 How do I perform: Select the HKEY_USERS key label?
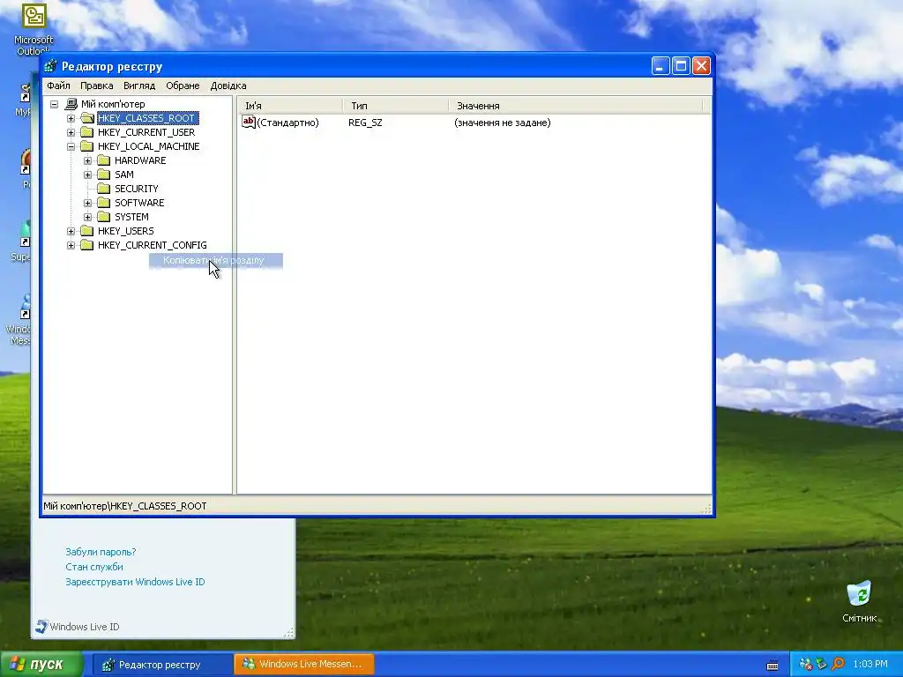pyautogui.click(x=125, y=231)
